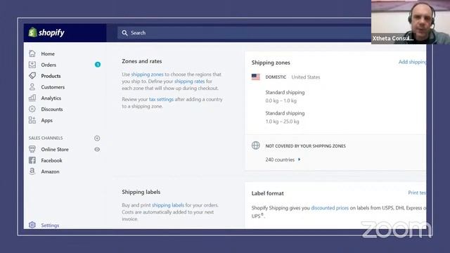450x253 pixels.
Task: Follow the shipping rates link
Action: click(189, 82)
